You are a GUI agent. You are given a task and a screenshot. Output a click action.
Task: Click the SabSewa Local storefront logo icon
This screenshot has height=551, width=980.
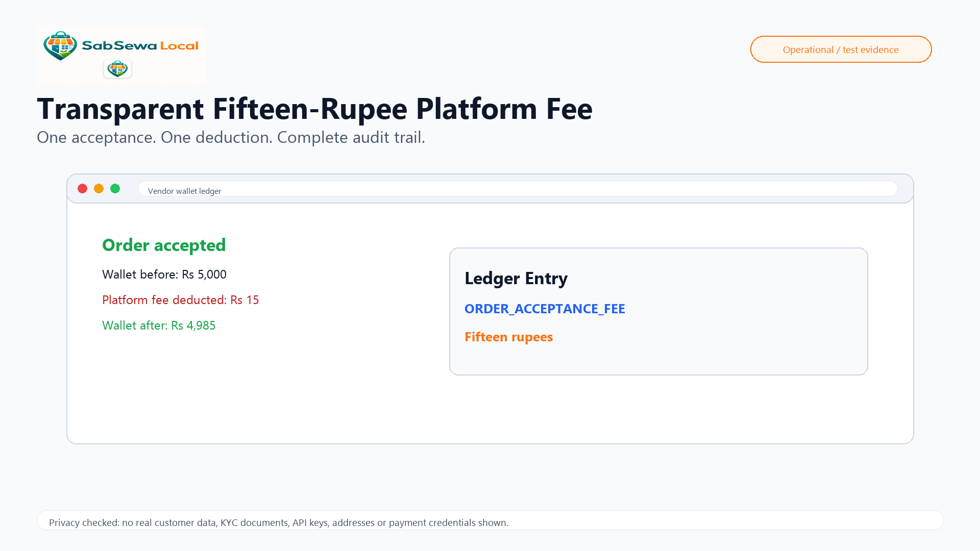[x=60, y=46]
